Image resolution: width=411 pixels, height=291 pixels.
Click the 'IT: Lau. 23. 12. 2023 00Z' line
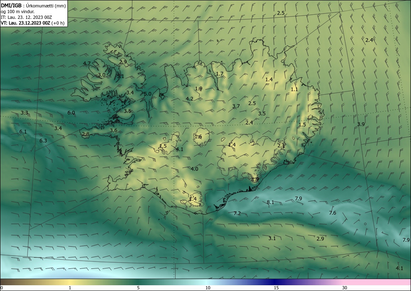[26, 17]
